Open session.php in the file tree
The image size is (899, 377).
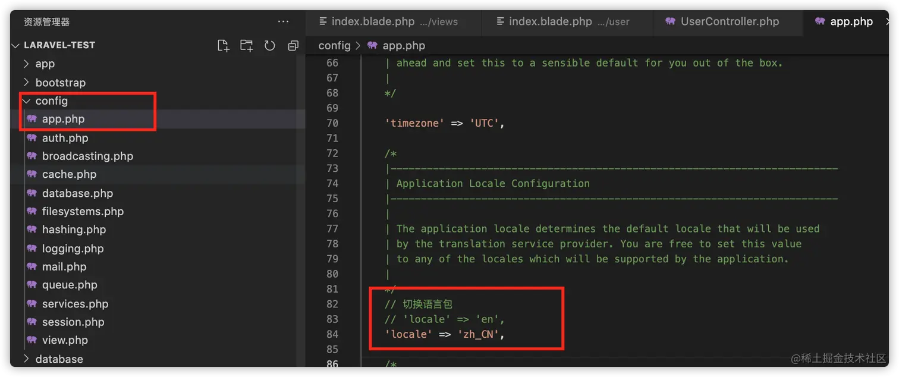pos(73,322)
